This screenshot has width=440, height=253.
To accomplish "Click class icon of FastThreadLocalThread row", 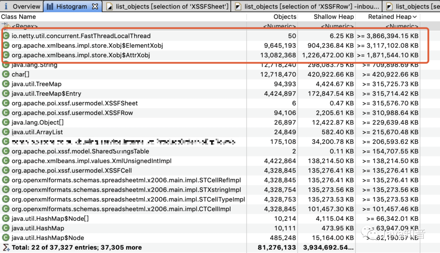I will click(x=6, y=36).
